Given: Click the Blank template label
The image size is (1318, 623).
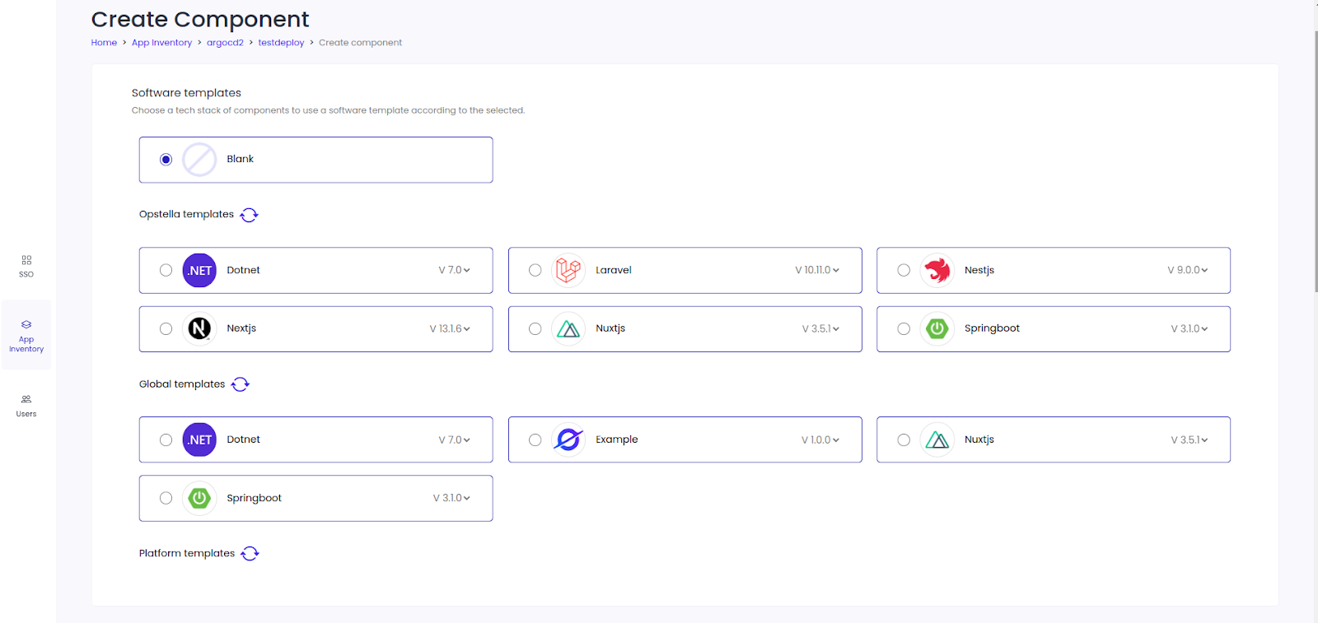Looking at the screenshot, I should [240, 159].
